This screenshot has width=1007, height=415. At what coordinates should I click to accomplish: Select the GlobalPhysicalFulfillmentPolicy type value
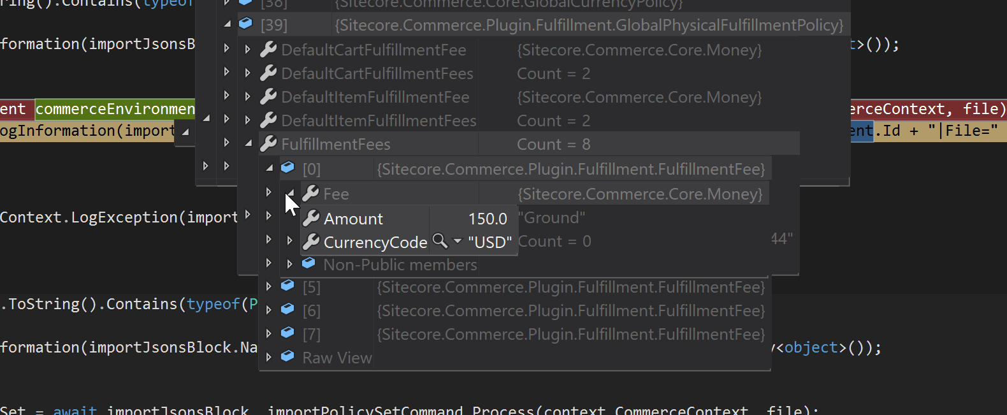coord(590,25)
